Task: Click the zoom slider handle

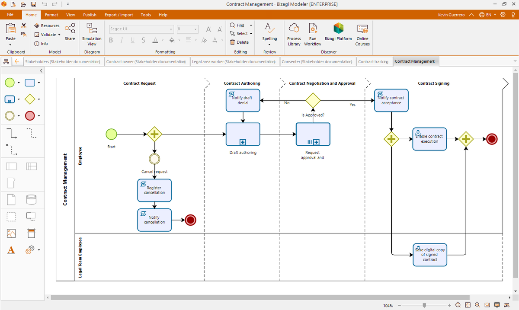Action: click(425, 305)
